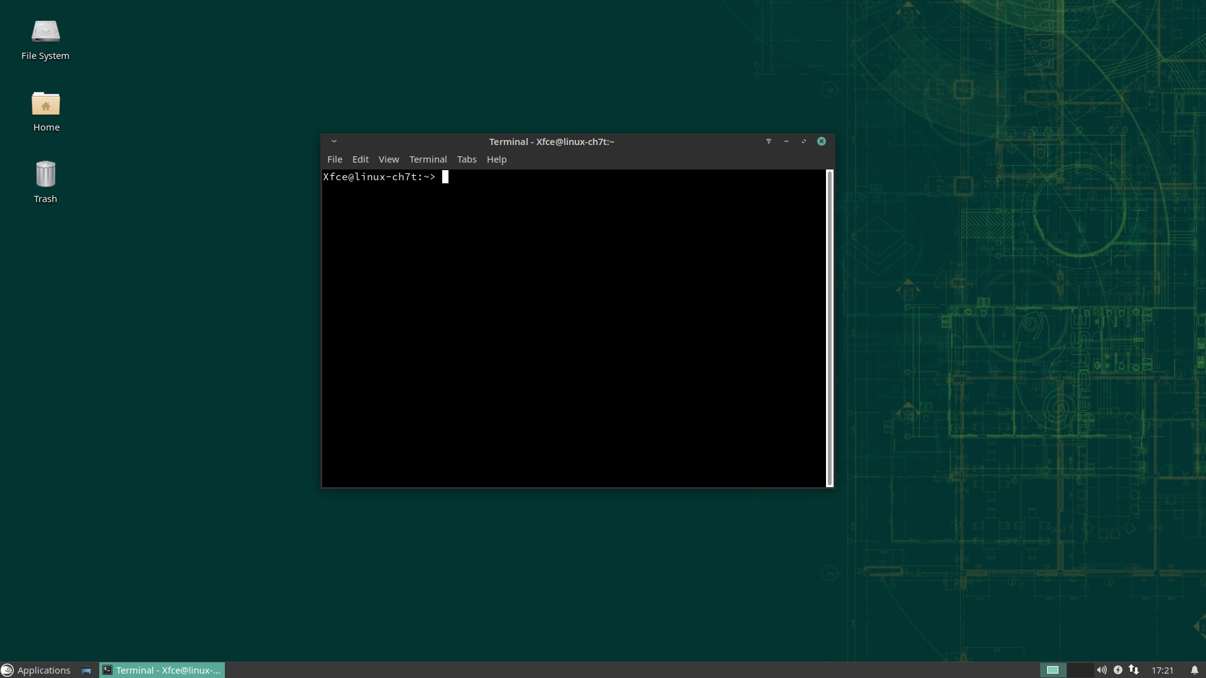Open the Terminal menu
Viewport: 1206px width, 678px height.
(x=428, y=159)
